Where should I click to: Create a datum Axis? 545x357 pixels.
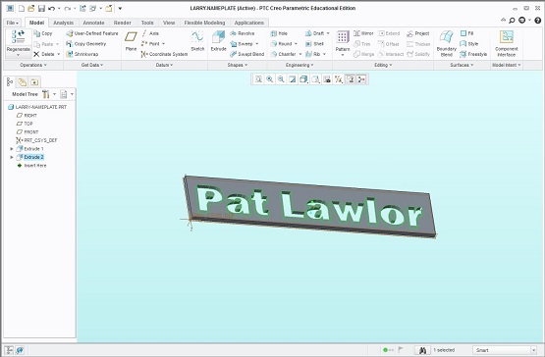coord(150,33)
